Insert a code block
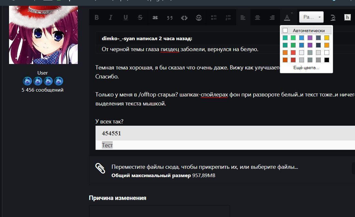 [184, 17]
